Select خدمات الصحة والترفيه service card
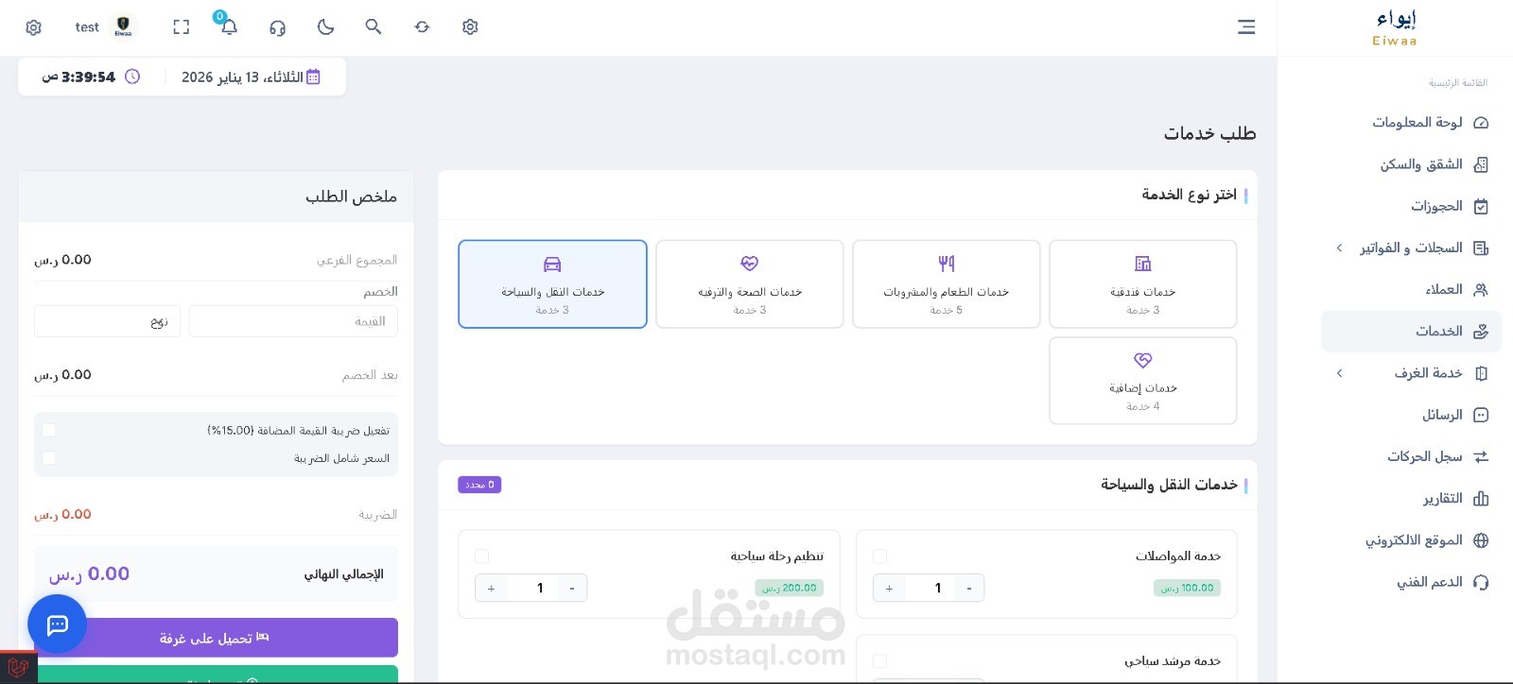The image size is (1513, 684). 749,284
